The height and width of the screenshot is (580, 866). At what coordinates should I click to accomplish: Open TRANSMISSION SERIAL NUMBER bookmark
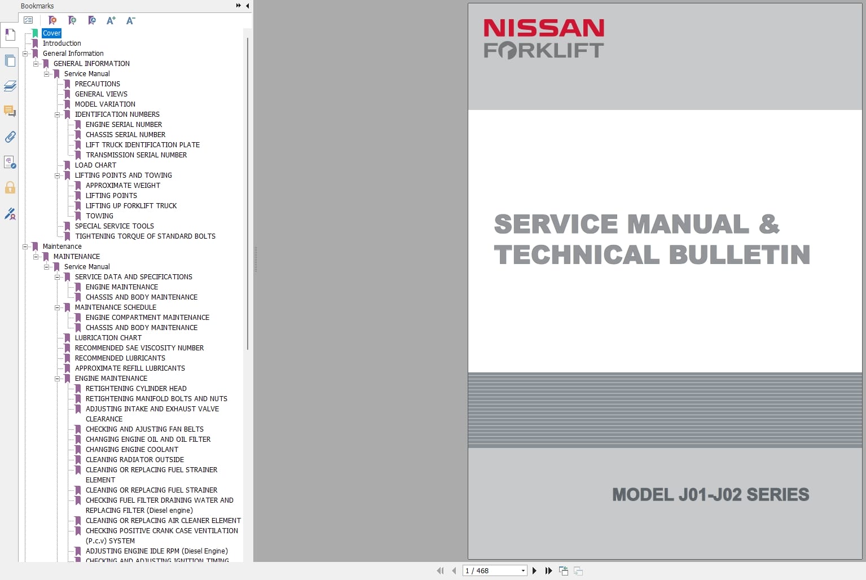coord(136,155)
